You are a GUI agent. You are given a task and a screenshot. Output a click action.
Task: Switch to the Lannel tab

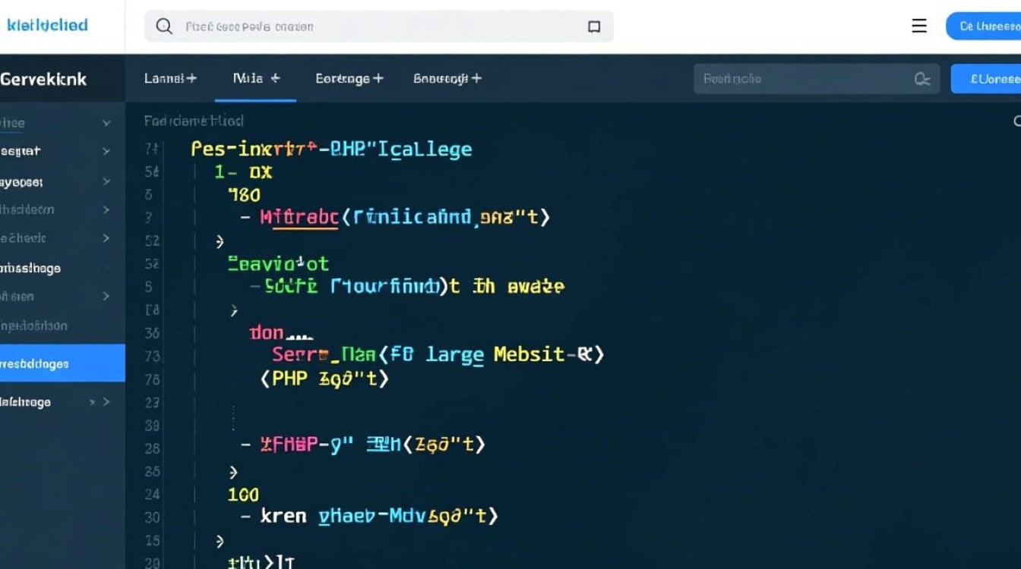[170, 78]
